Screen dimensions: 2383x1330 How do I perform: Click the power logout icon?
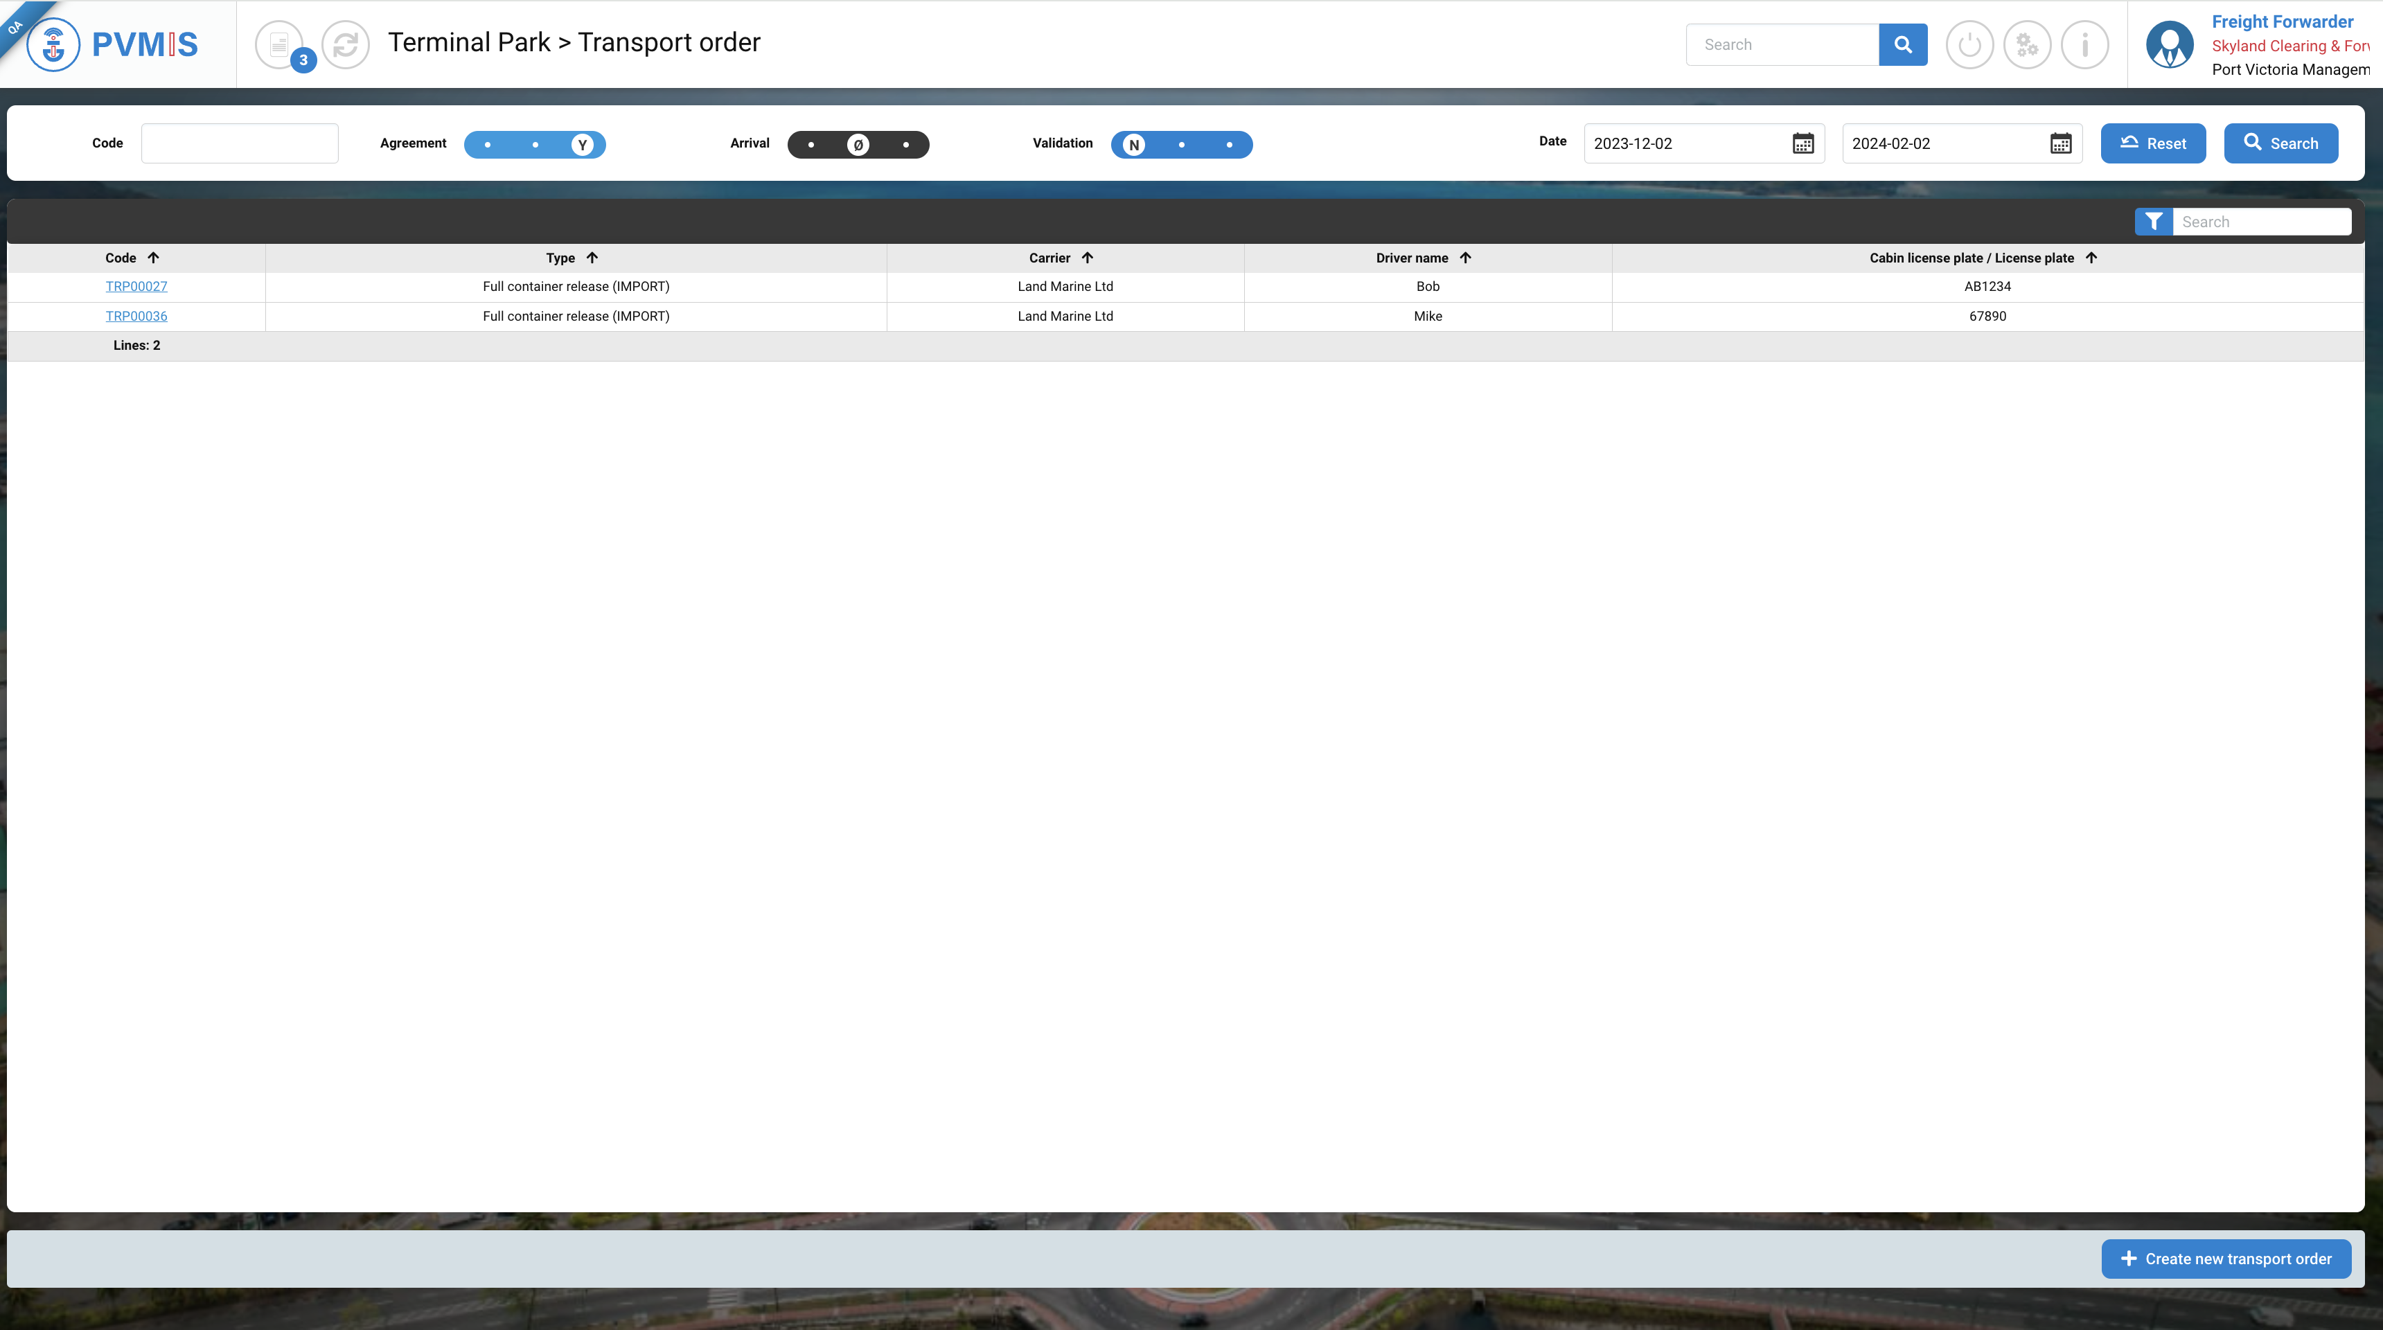coord(1969,44)
